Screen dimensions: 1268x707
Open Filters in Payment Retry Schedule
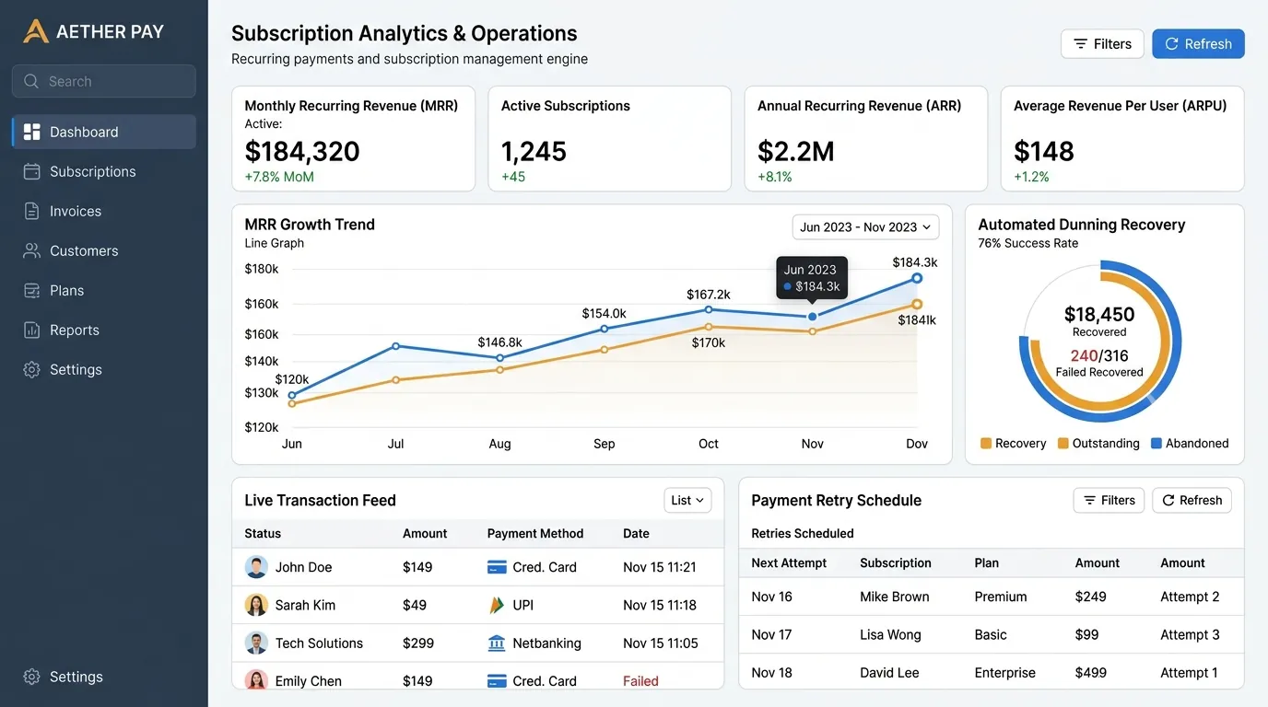click(1109, 500)
